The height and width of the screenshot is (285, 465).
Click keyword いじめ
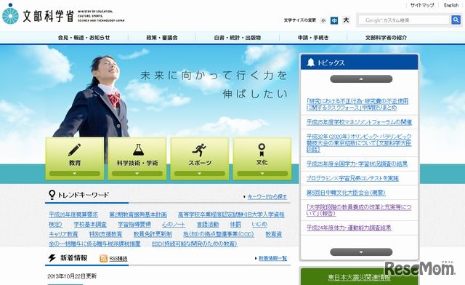[x=259, y=225]
